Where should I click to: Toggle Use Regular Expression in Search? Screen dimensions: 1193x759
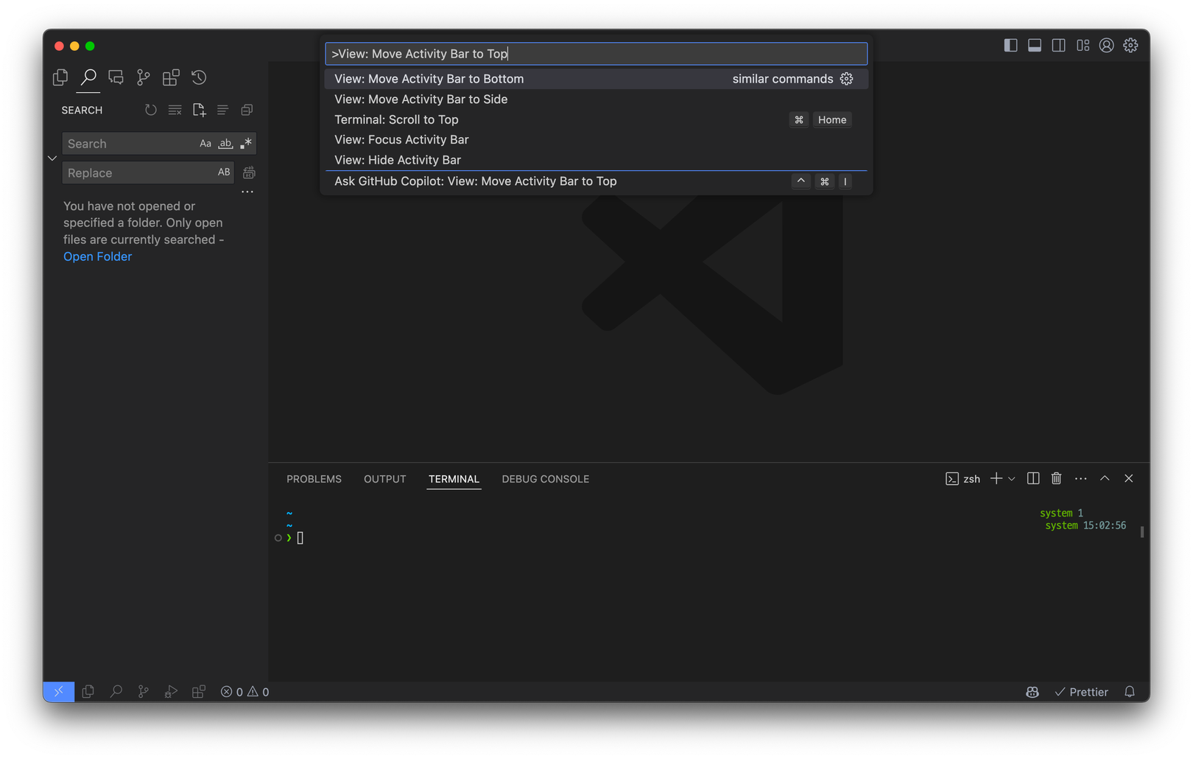pyautogui.click(x=246, y=144)
